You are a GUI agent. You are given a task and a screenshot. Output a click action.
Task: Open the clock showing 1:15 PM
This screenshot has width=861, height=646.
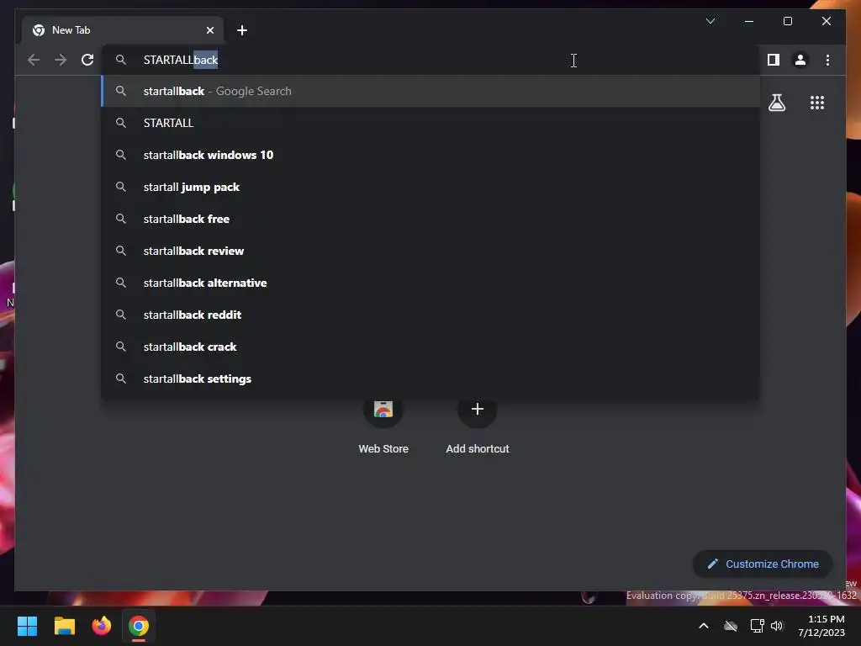pyautogui.click(x=821, y=626)
